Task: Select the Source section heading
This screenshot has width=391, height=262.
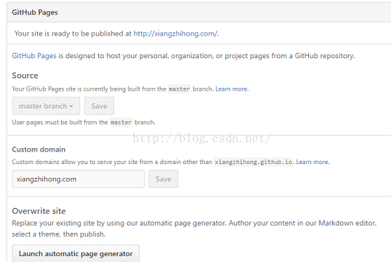Action: tap(25, 75)
